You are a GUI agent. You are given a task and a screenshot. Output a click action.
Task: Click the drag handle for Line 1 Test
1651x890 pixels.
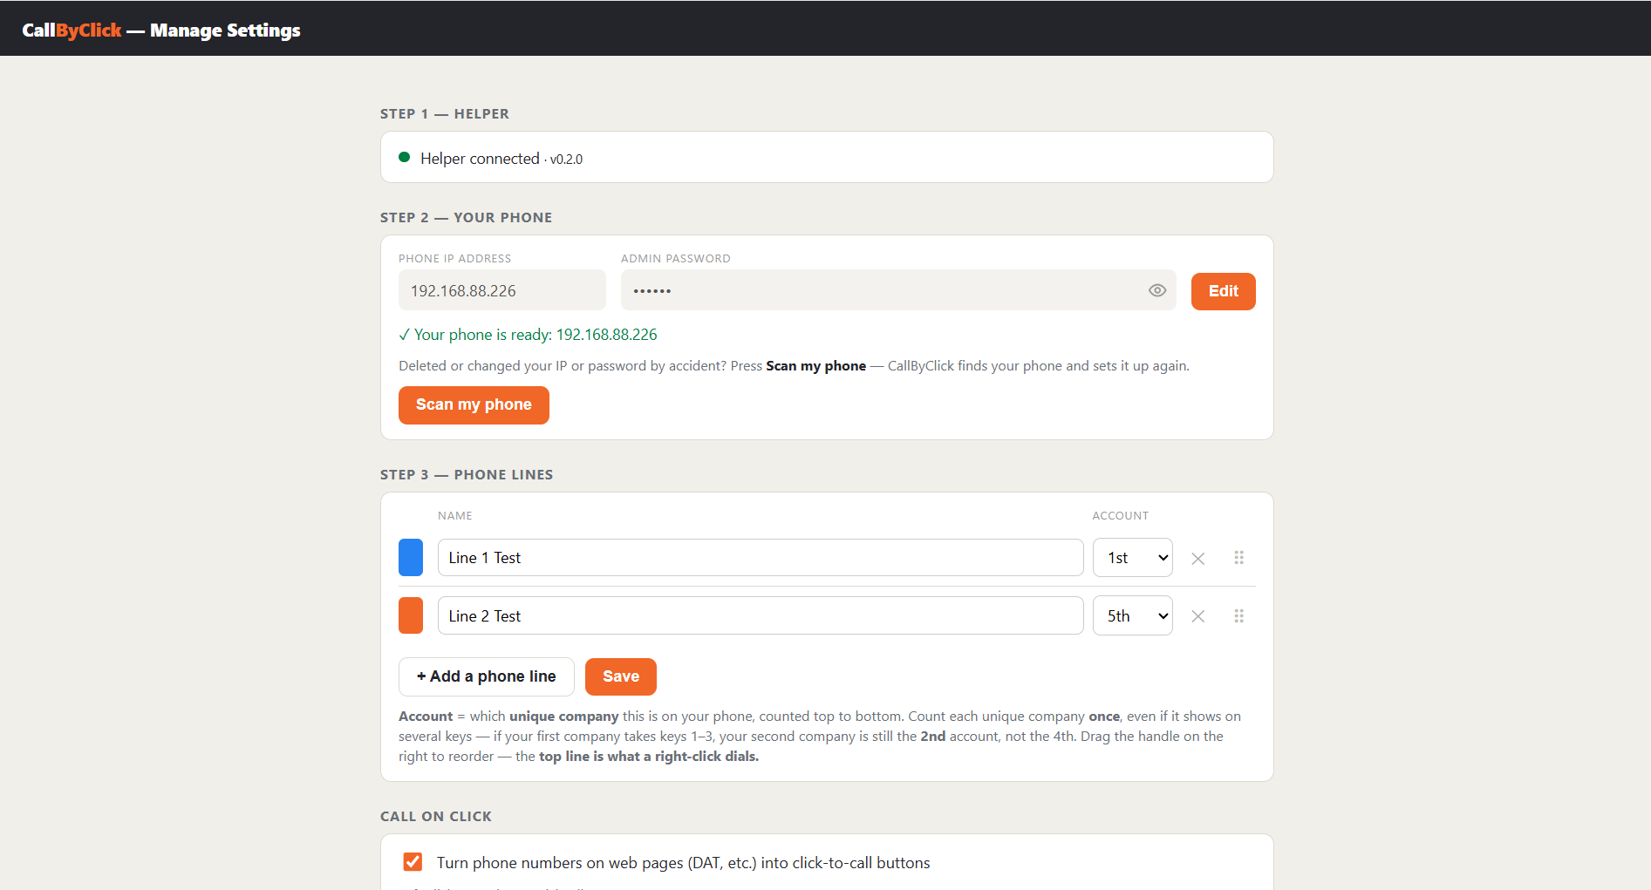(1238, 558)
